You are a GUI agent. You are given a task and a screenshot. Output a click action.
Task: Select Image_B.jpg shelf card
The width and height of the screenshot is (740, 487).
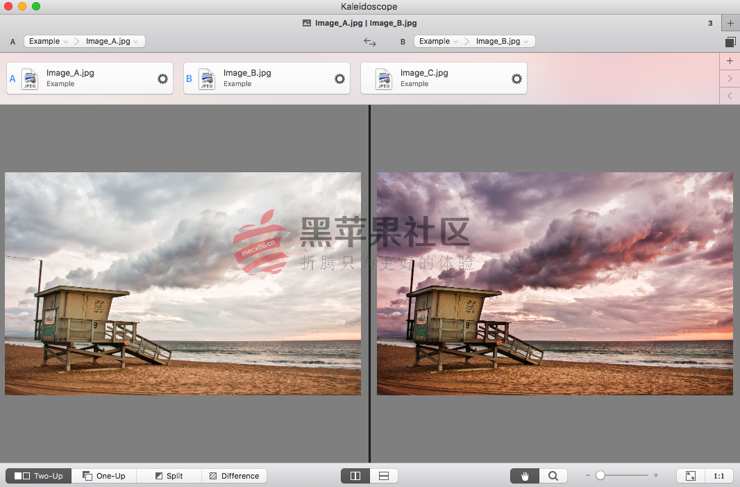coord(267,79)
